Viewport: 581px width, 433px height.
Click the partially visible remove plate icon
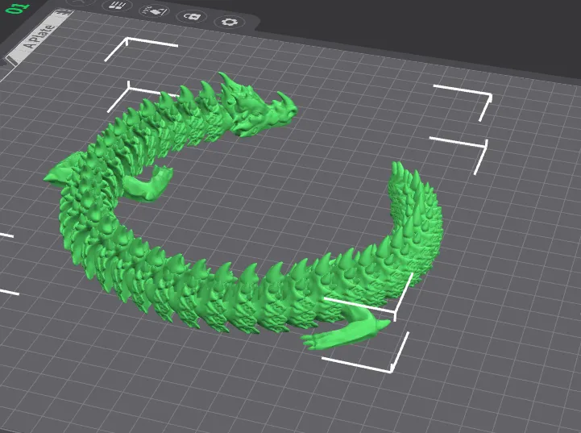click(81, 2)
